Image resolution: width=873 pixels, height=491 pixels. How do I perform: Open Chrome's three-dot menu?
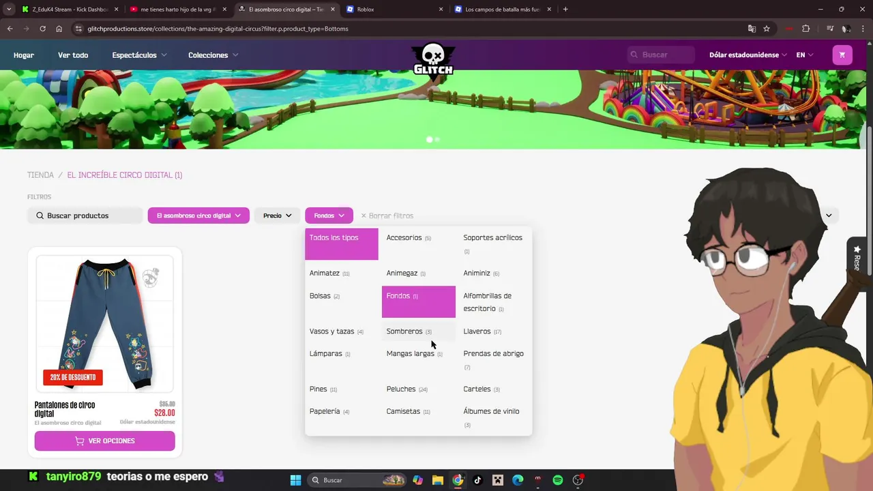point(862,29)
